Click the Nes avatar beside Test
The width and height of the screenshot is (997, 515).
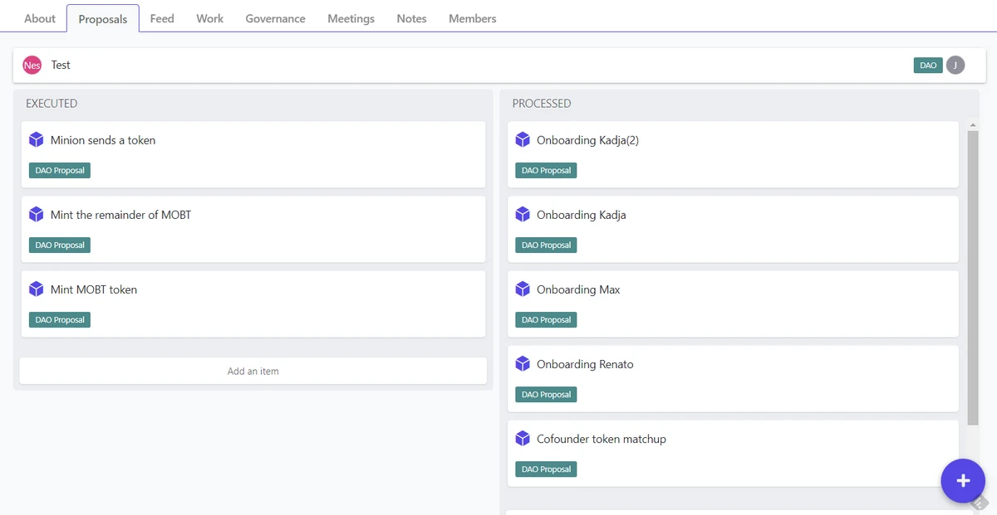tap(32, 65)
